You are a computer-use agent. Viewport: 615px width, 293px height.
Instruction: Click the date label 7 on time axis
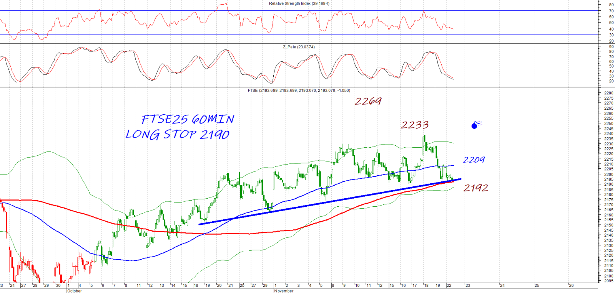(x=114, y=285)
